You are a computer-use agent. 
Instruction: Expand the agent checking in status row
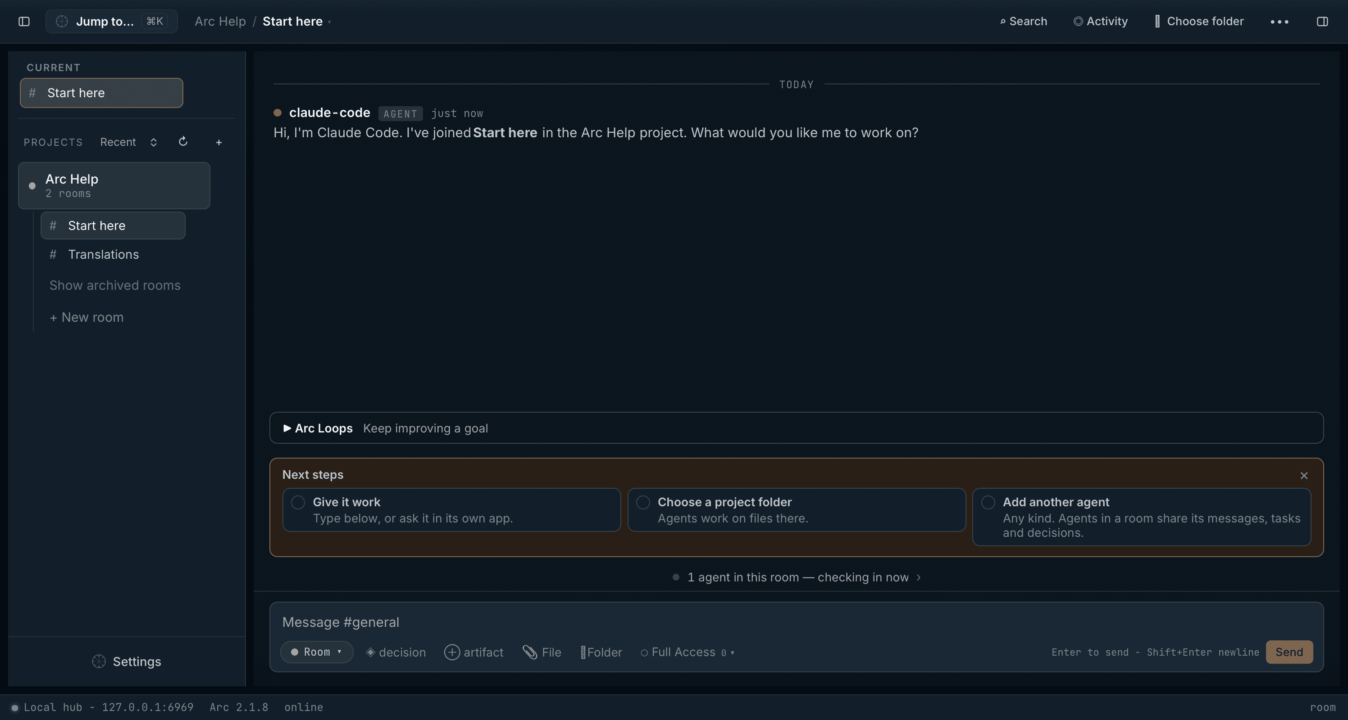797,577
